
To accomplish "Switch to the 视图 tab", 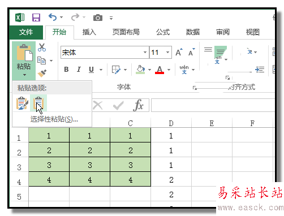I will point(253,32).
